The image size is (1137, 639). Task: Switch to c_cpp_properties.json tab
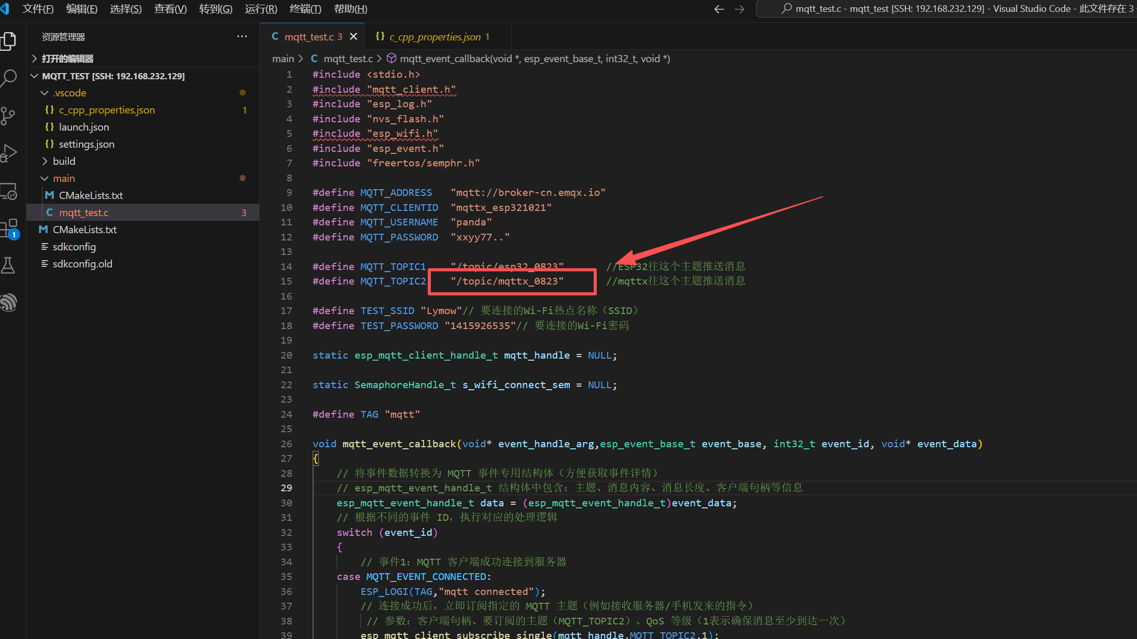point(434,37)
